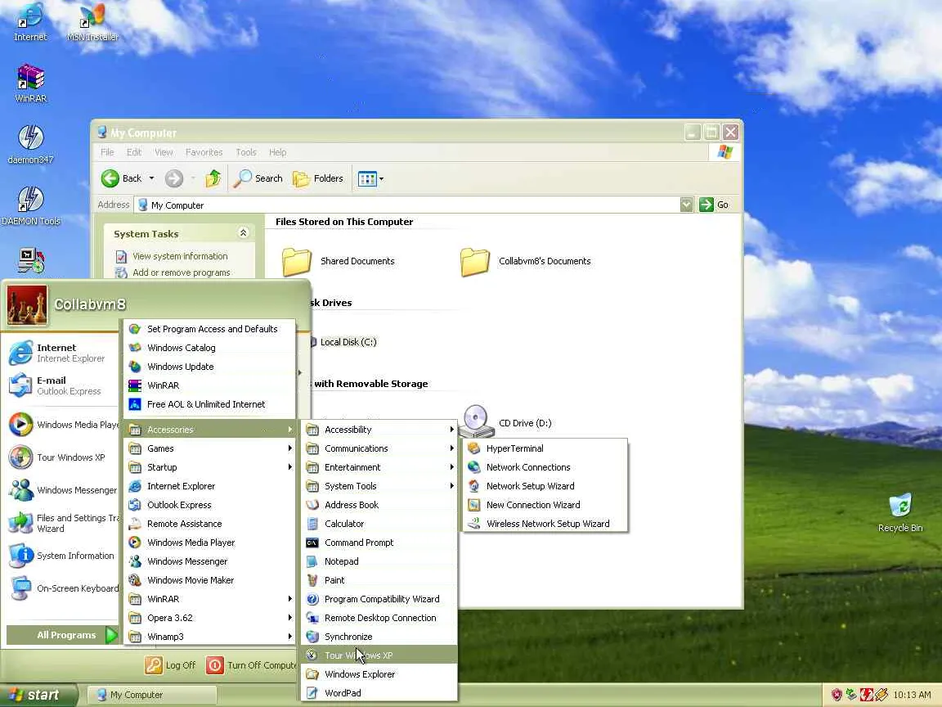The image size is (942, 707).
Task: Launch Windows Movie Maker
Action: tap(209, 580)
